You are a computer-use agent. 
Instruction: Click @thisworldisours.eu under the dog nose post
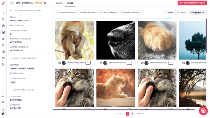pos(117,63)
